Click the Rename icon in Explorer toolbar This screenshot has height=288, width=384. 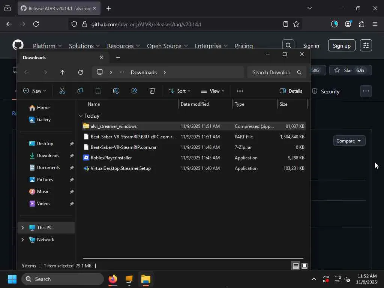(116, 91)
